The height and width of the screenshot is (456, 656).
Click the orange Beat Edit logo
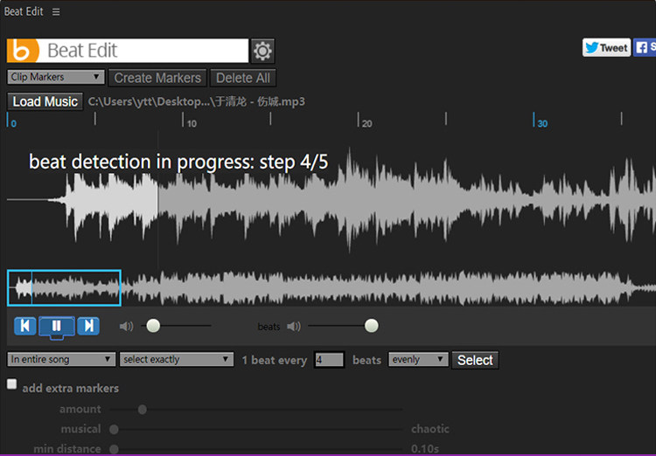(x=24, y=51)
